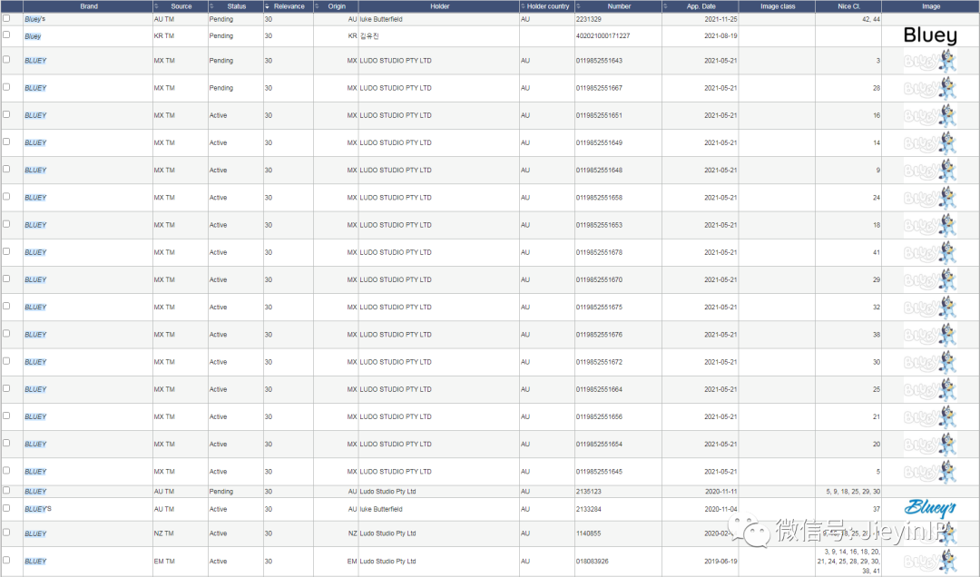
Task: Open Bluey's brand link for 2231329
Action: [35, 19]
